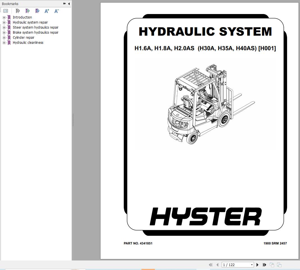The image size is (300, 270).
Task: Increase bookmark text size with A+
Action: pos(47,11)
